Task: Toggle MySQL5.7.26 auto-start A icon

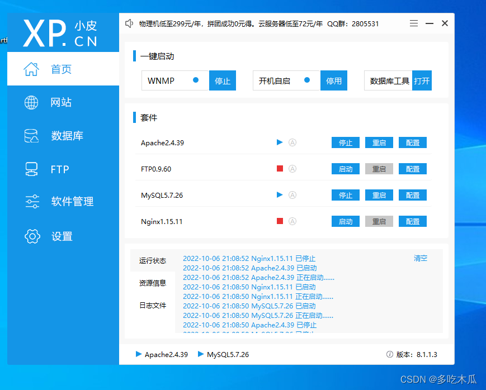Action: 292,195
